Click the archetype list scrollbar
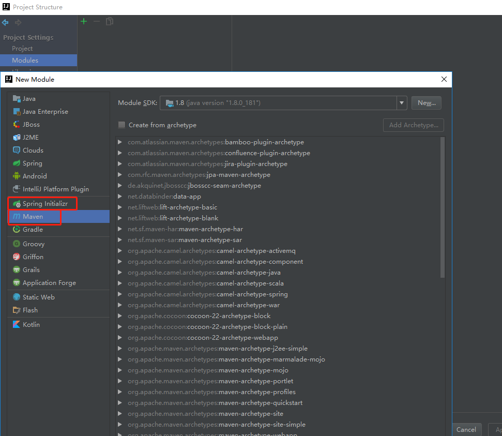502x436 pixels. (x=443, y=207)
